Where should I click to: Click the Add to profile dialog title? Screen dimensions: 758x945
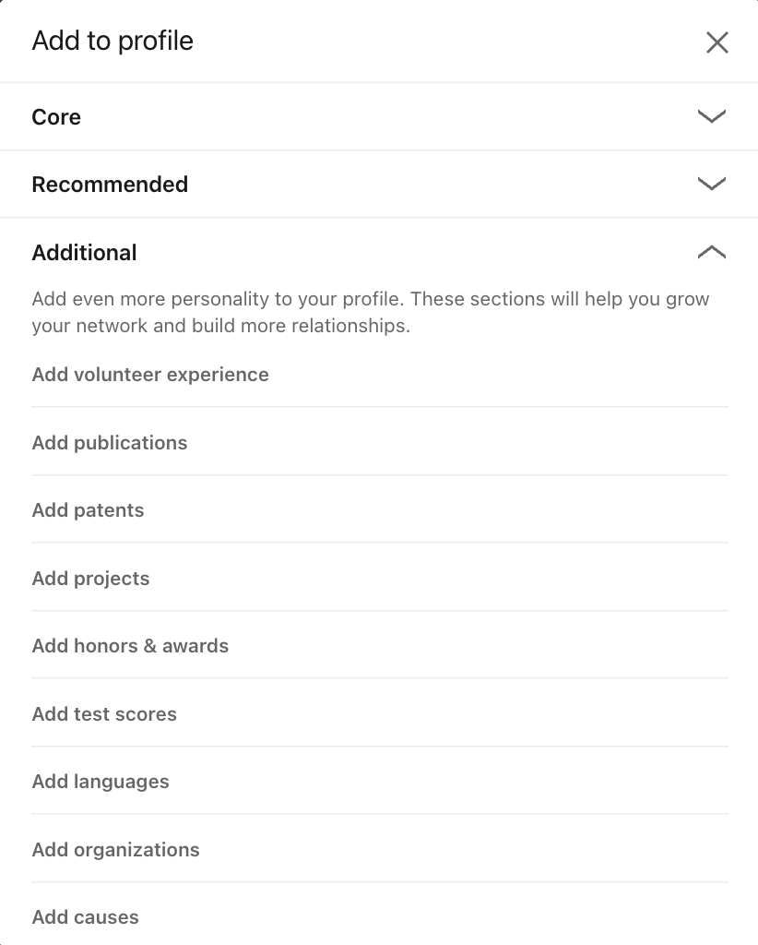[113, 41]
